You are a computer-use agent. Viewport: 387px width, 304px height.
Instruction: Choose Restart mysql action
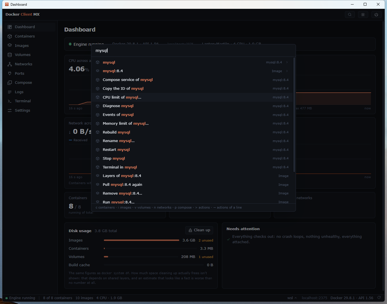[x=192, y=150]
